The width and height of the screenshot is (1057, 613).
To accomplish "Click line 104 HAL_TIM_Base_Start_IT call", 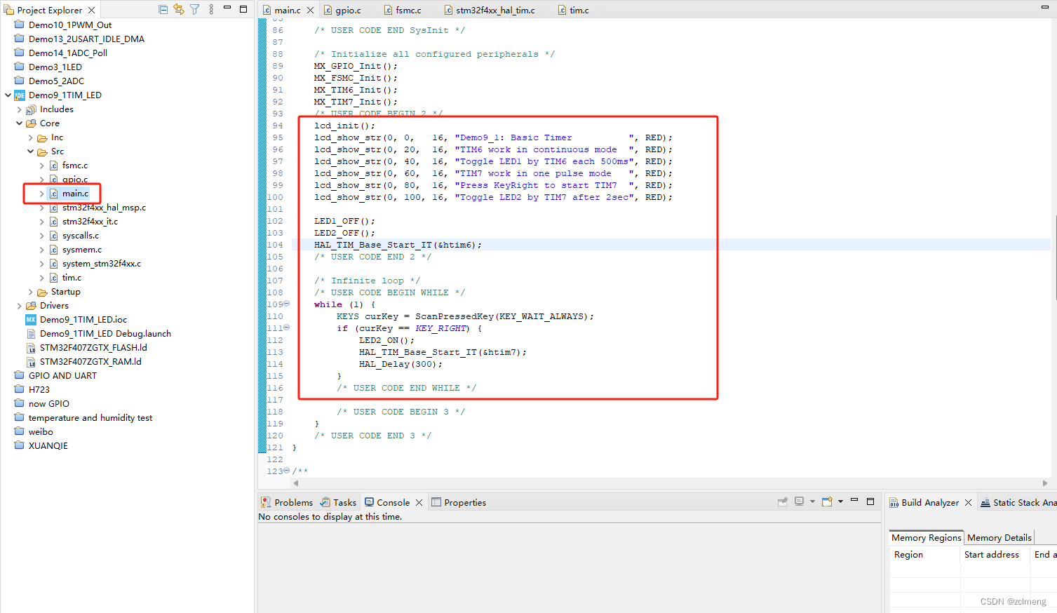I will point(397,244).
